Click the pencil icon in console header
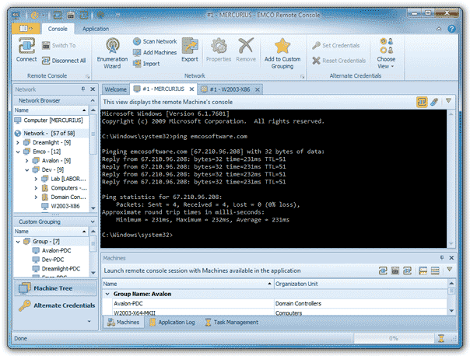 point(434,102)
